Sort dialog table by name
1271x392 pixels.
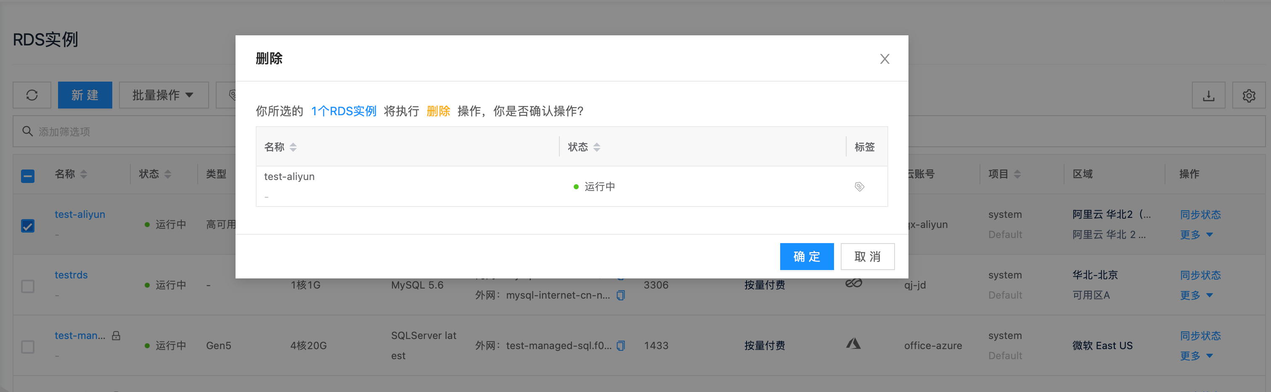293,147
